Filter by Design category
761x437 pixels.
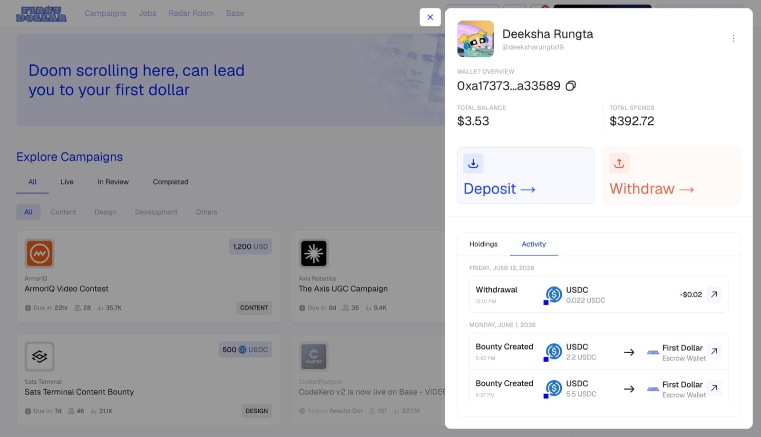[106, 212]
